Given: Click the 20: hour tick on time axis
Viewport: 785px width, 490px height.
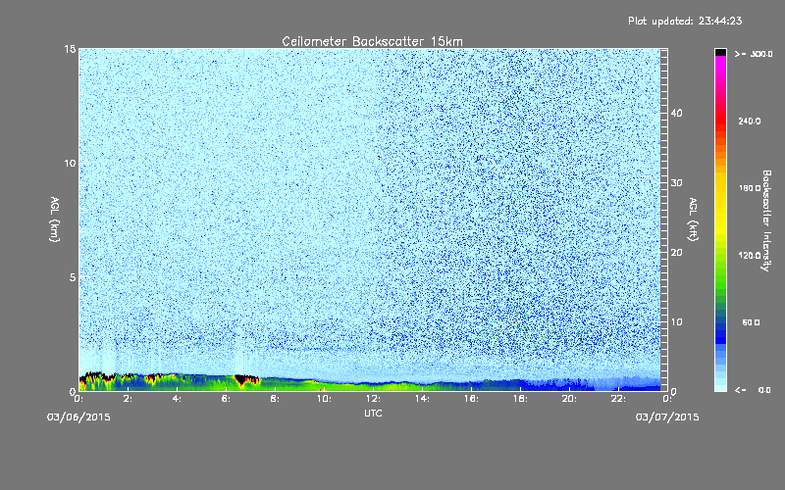Looking at the screenshot, I should pos(570,399).
